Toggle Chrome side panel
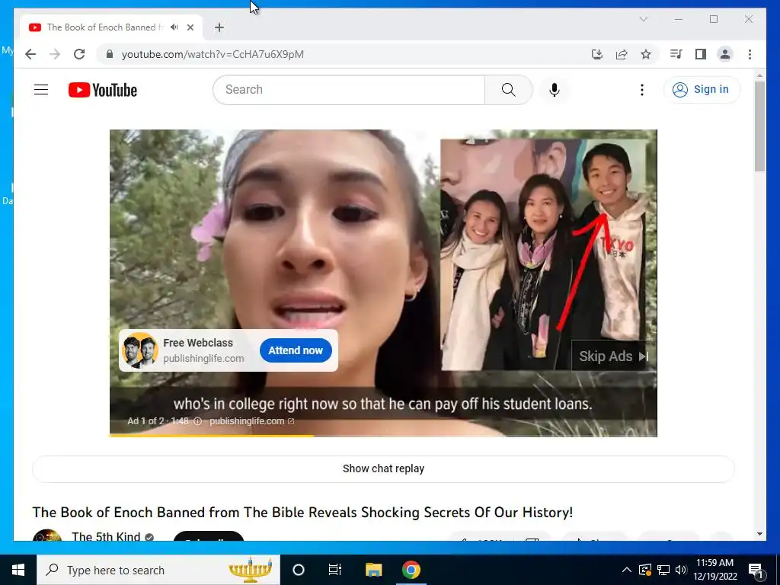The height and width of the screenshot is (585, 780). (701, 54)
